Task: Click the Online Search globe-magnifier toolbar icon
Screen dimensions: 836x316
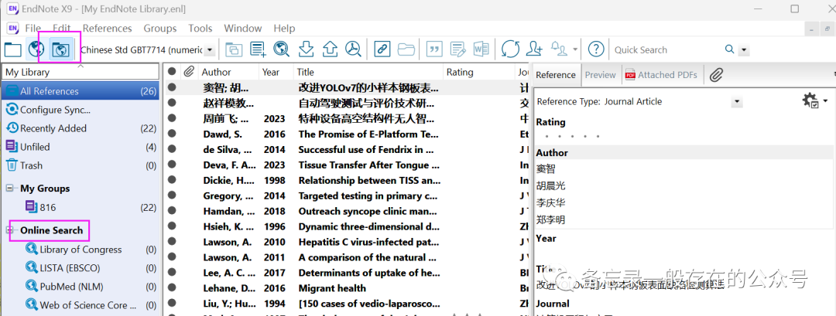Action: (282, 49)
